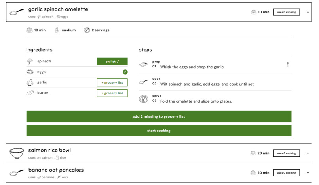Click 'uses 0 expiring' badge on salmon rice bowl

[287, 153]
